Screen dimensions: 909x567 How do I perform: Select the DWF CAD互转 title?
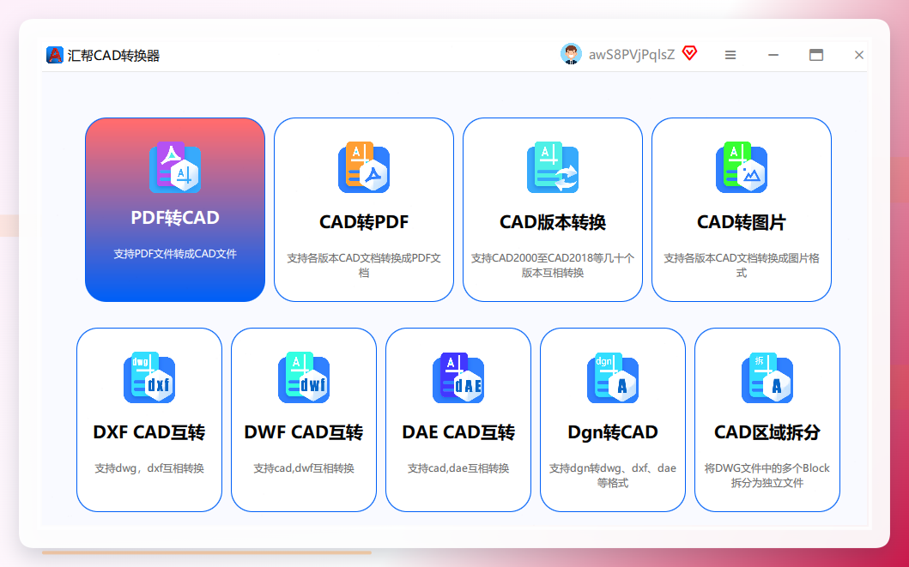(x=304, y=432)
